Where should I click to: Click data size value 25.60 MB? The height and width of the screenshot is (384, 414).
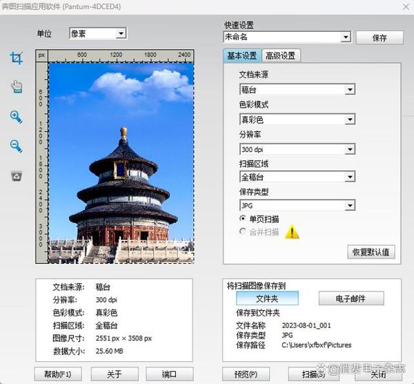click(109, 351)
